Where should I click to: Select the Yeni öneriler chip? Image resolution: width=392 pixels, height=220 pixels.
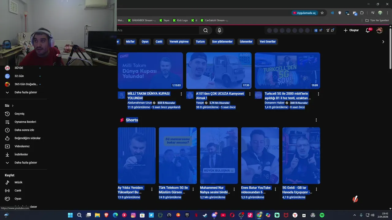[x=267, y=42]
